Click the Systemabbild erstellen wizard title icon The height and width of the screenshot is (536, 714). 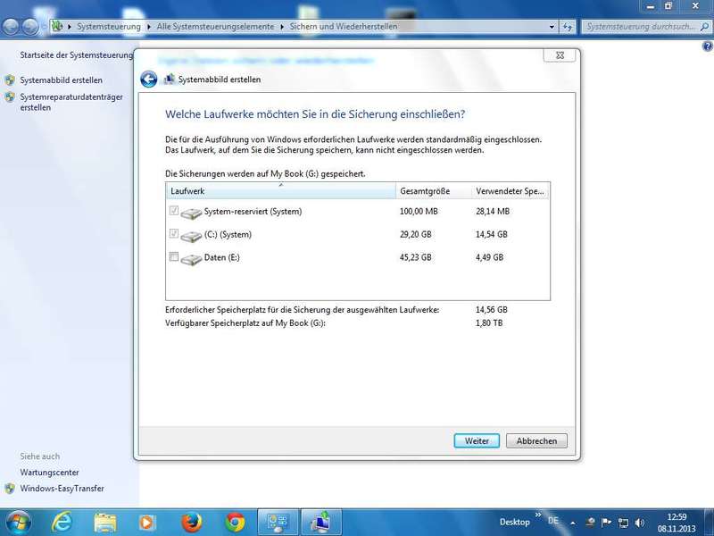tap(169, 80)
